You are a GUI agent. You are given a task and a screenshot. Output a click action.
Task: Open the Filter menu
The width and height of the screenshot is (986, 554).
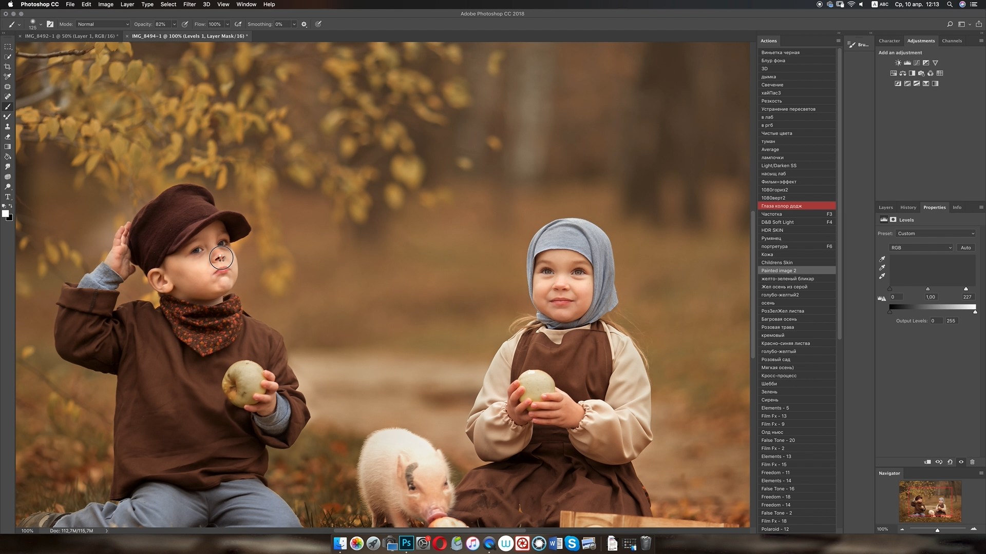coord(189,4)
